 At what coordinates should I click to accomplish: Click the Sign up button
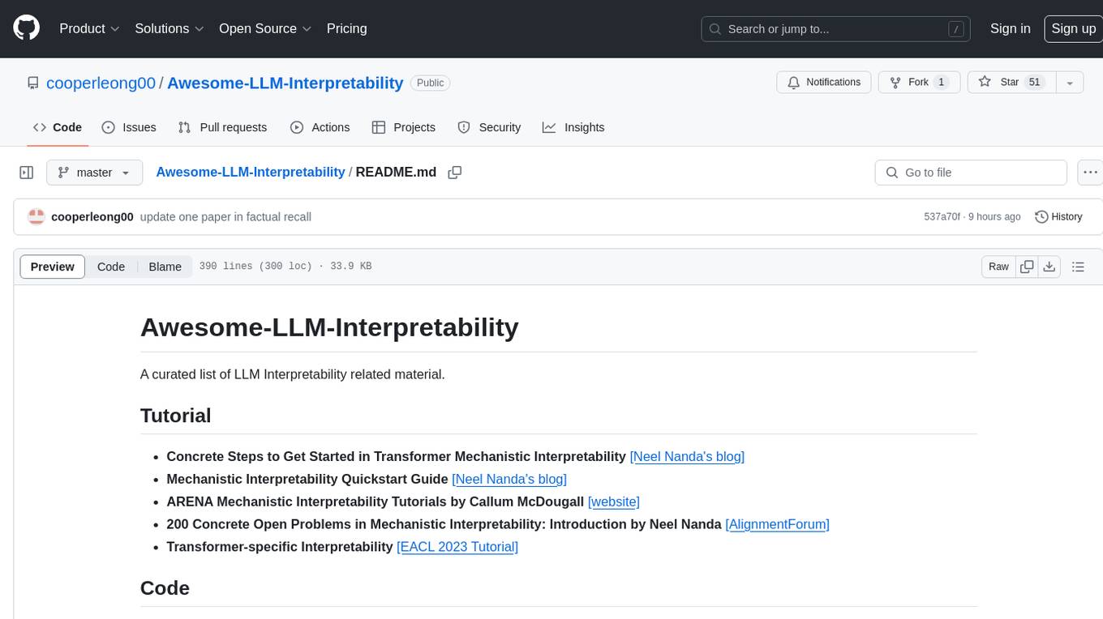[x=1073, y=28]
